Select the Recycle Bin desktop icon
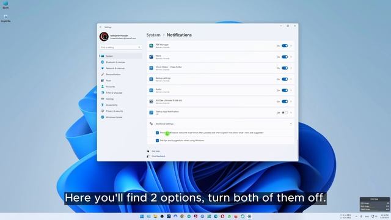The width and height of the screenshot is (391, 220). click(x=5, y=18)
